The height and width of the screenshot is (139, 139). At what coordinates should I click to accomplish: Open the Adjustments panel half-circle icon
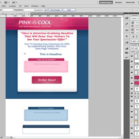coord(127,36)
